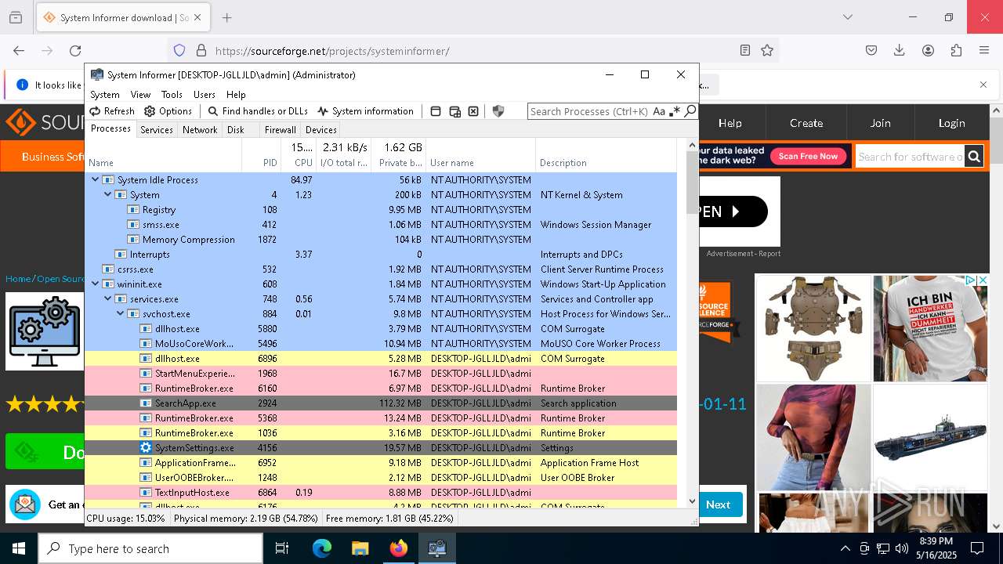Click the Login link on SourceForge
This screenshot has width=1003, height=564.
(951, 123)
